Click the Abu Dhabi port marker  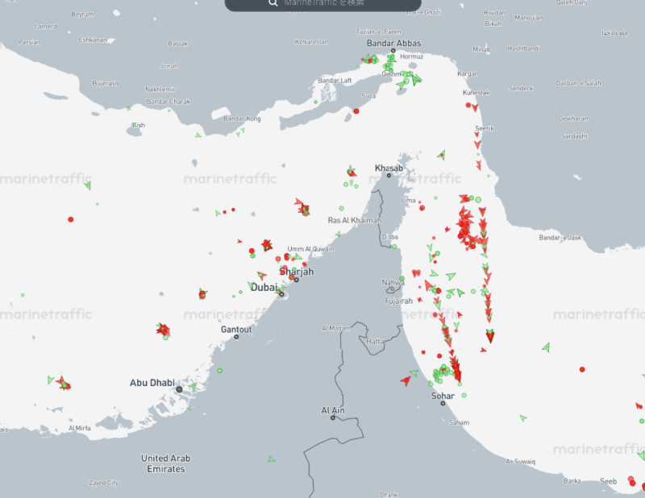pyautogui.click(x=179, y=389)
